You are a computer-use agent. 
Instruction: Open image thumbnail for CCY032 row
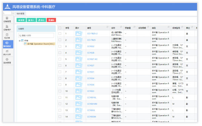[79, 46]
